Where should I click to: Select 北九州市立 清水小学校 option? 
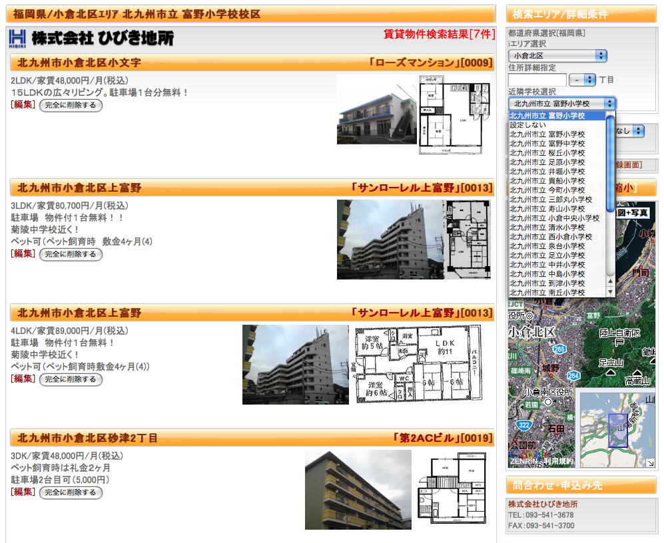coord(557,228)
